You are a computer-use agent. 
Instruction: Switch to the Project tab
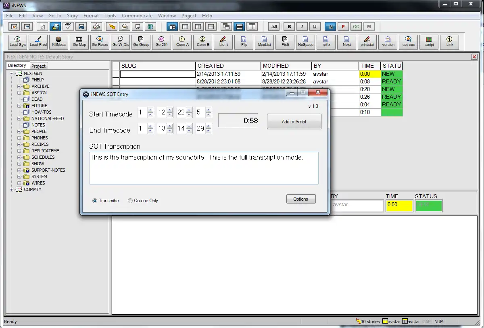39,66
